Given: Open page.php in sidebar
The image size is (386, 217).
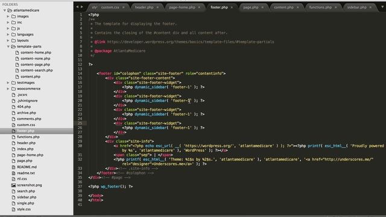Looking at the screenshot, I should click(x=25, y=161).
